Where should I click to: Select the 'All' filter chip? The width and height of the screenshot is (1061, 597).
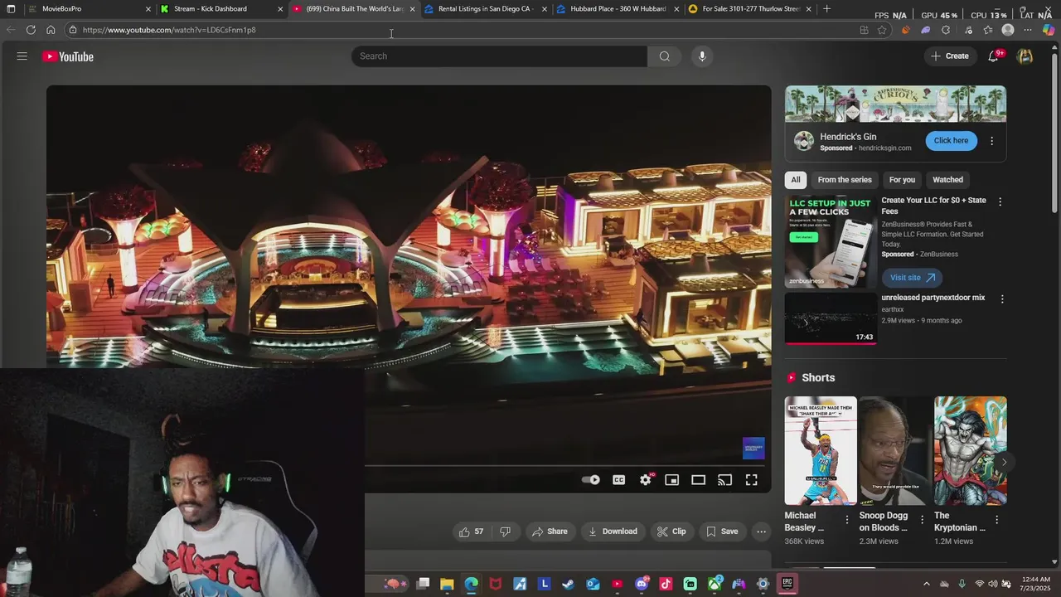click(796, 180)
